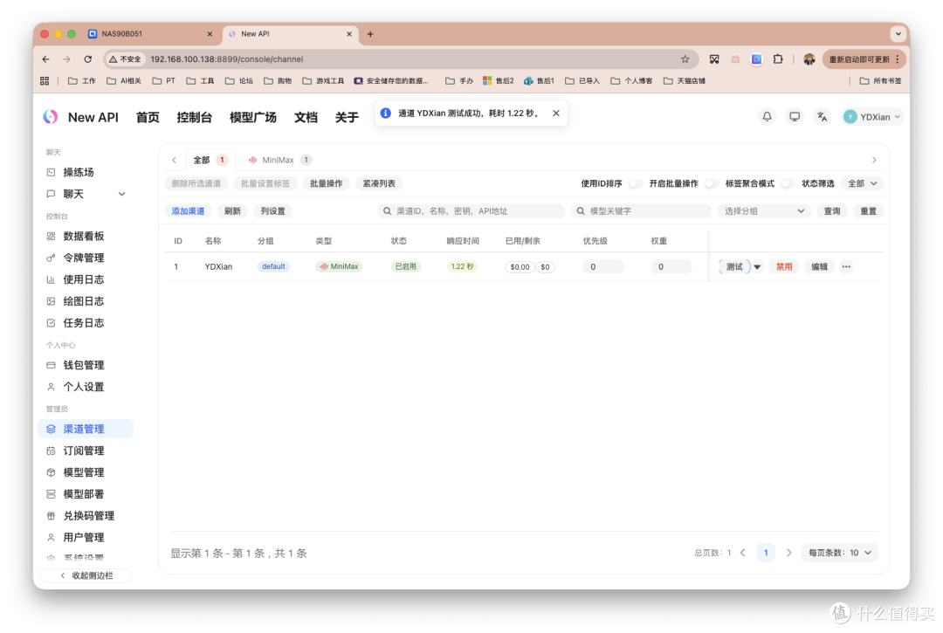Open the YDXian user menu
Image resolution: width=943 pixels, height=633 pixels.
(x=872, y=117)
